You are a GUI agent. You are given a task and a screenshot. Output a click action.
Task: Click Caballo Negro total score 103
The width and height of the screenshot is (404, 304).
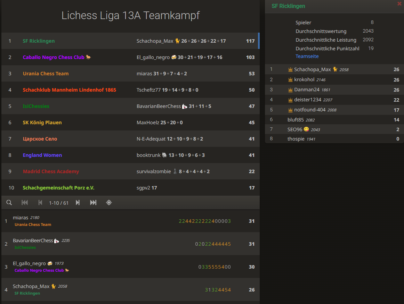(x=250, y=57)
